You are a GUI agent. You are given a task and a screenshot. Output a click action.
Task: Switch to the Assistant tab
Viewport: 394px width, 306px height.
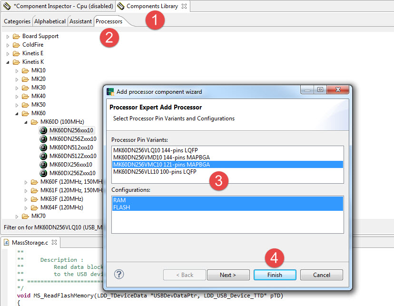pyautogui.click(x=80, y=21)
